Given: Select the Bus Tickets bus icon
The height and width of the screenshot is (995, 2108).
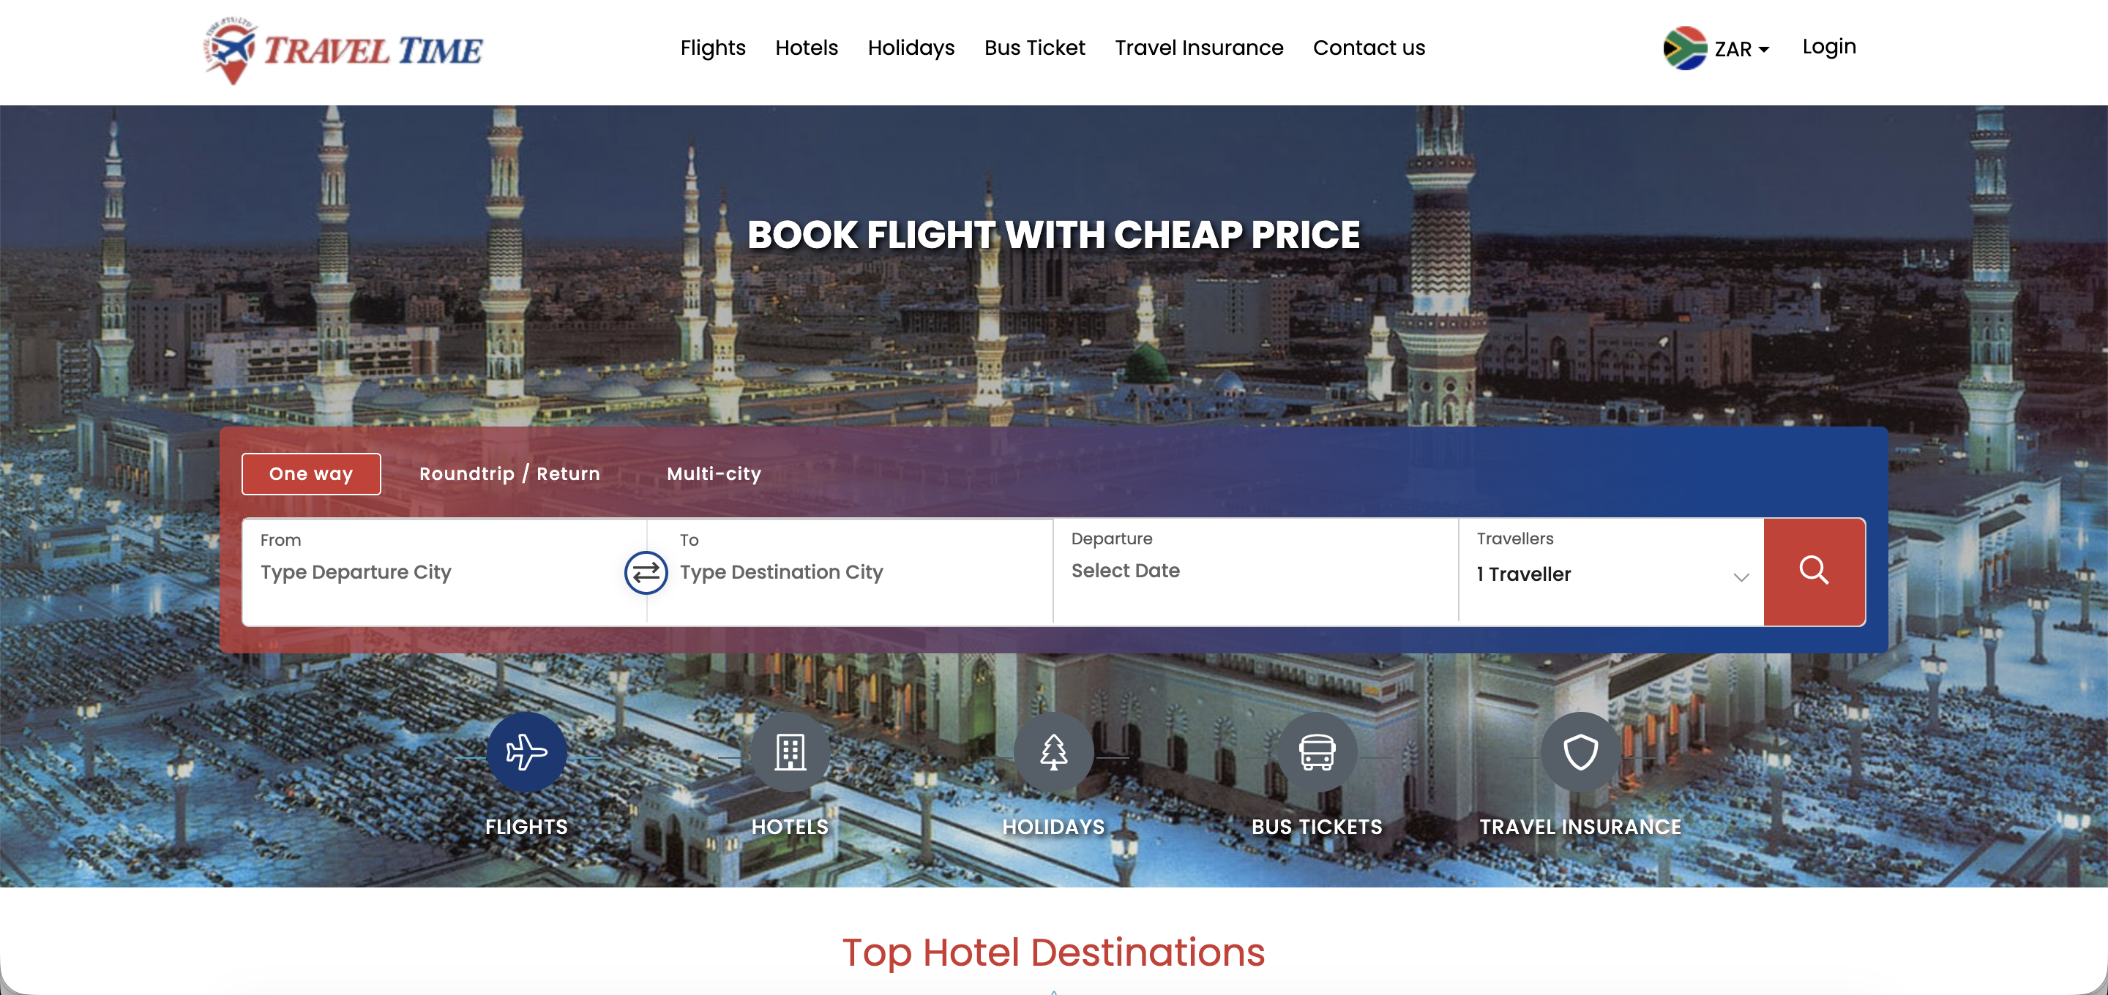Looking at the screenshot, I should pyautogui.click(x=1317, y=751).
